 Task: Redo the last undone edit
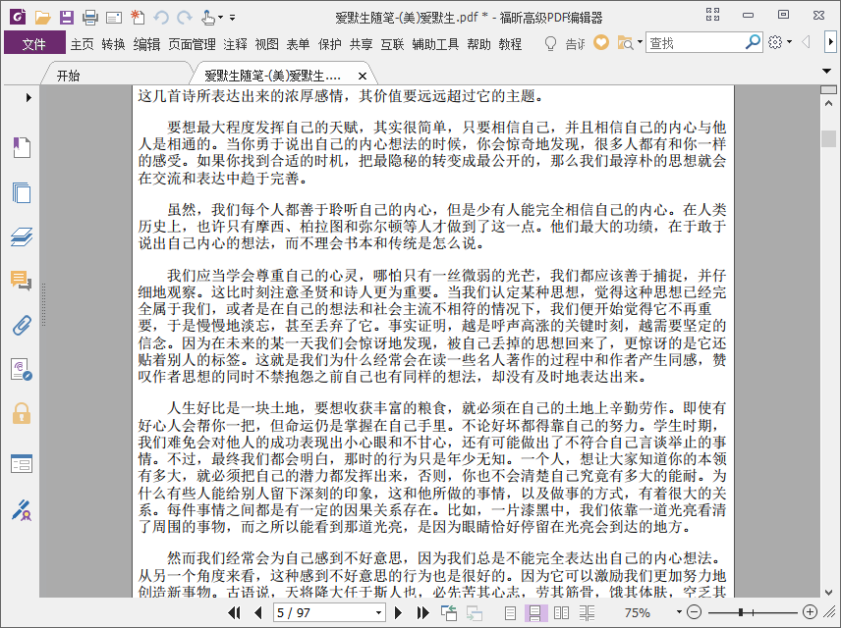point(185,18)
